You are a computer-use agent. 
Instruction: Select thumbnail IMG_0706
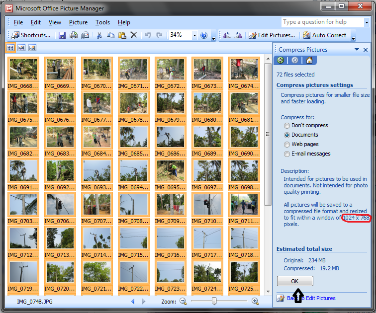pos(60,208)
